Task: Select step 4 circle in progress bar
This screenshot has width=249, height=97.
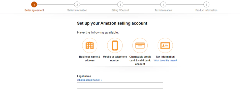Action: (x=163, y=4)
